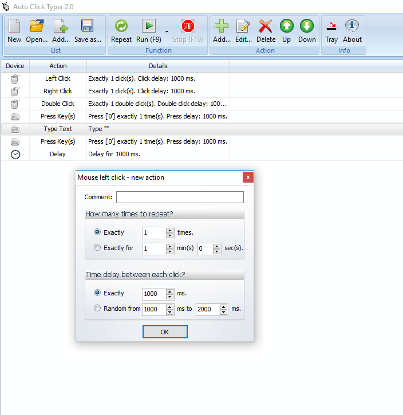Click 'Delay for 1000 ms.' details
The height and width of the screenshot is (415, 403).
(114, 155)
